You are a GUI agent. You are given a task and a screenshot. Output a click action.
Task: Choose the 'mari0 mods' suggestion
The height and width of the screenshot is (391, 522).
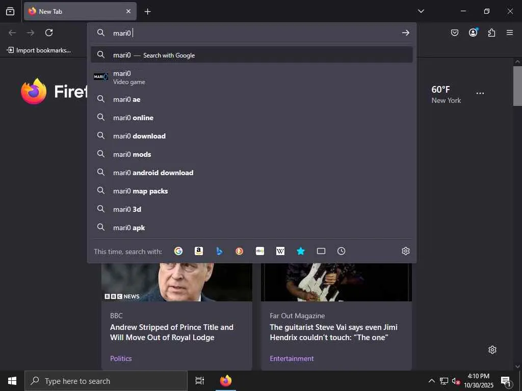[x=252, y=154]
